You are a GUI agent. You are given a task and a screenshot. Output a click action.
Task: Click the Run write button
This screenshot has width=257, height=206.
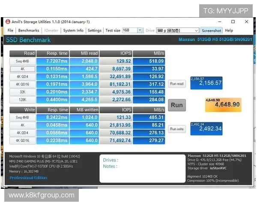(177, 129)
